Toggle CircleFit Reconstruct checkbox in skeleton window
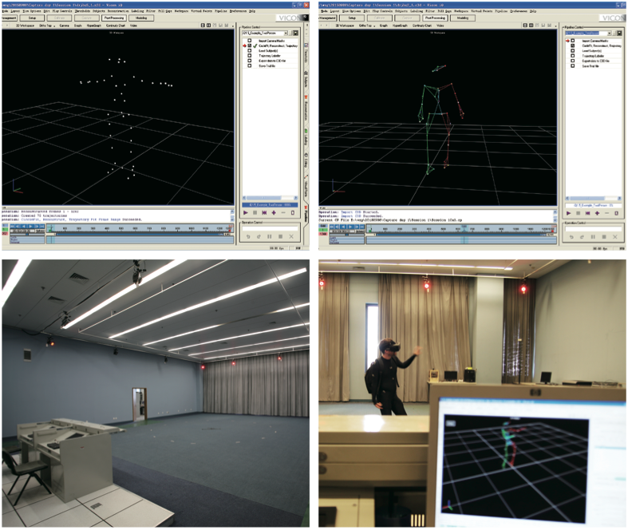628x530 pixels. [573, 46]
